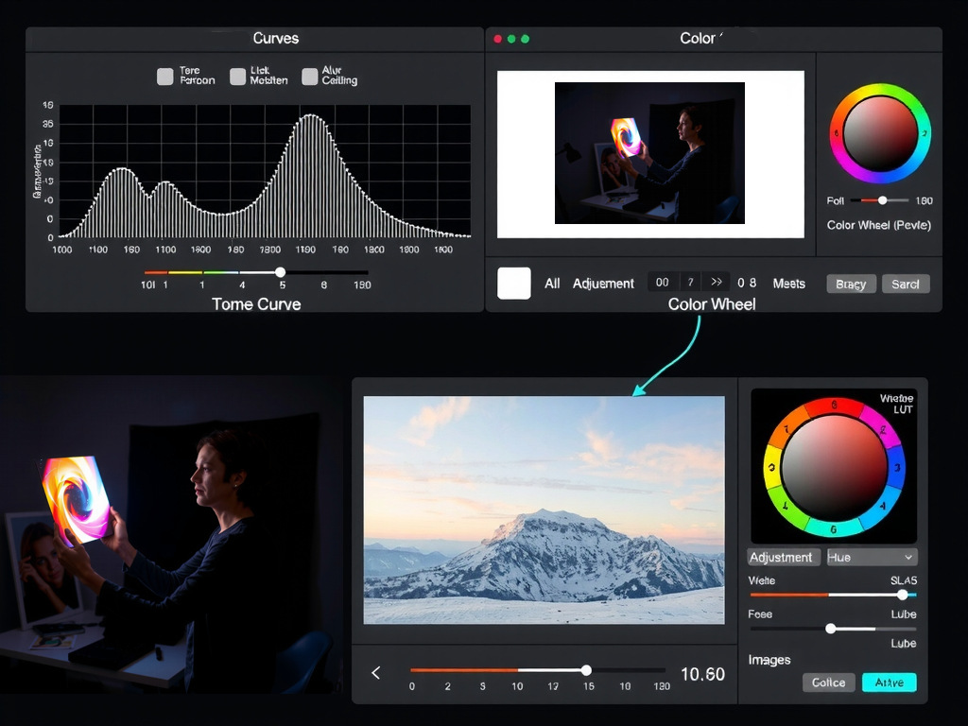Click the center of upper color wheel

[x=880, y=133]
